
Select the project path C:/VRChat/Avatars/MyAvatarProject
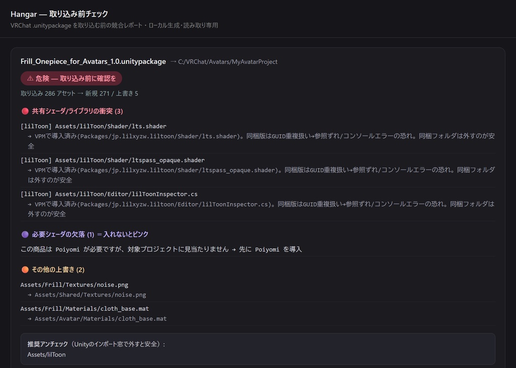pyautogui.click(x=228, y=62)
